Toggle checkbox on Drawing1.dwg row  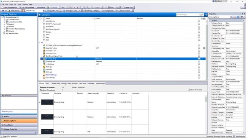tap(199, 59)
